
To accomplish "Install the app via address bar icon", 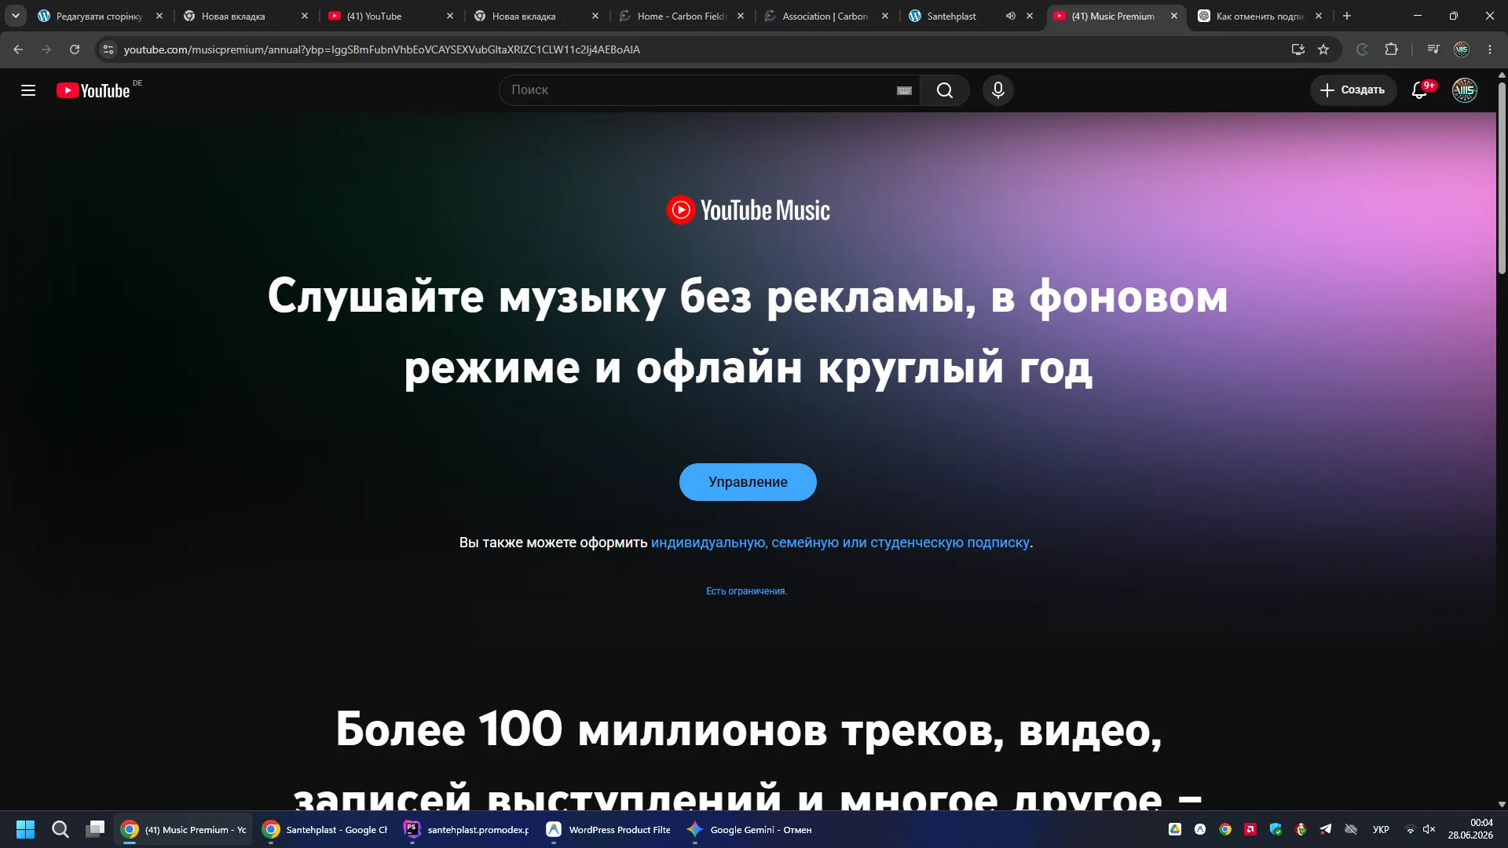I will (1298, 49).
